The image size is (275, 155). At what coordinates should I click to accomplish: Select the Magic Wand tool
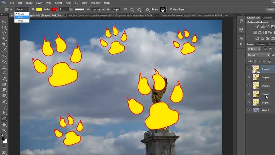pos(4,39)
